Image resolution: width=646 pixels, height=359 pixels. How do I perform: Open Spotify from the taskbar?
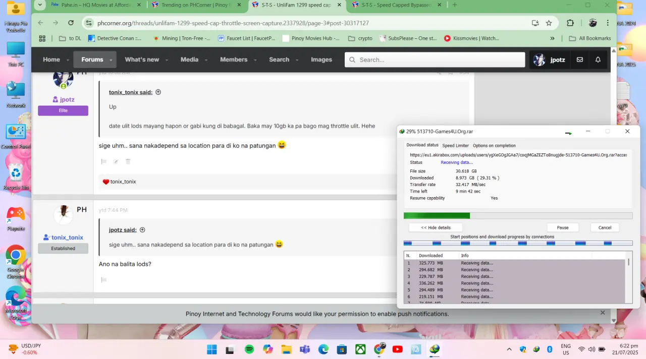pos(249,349)
